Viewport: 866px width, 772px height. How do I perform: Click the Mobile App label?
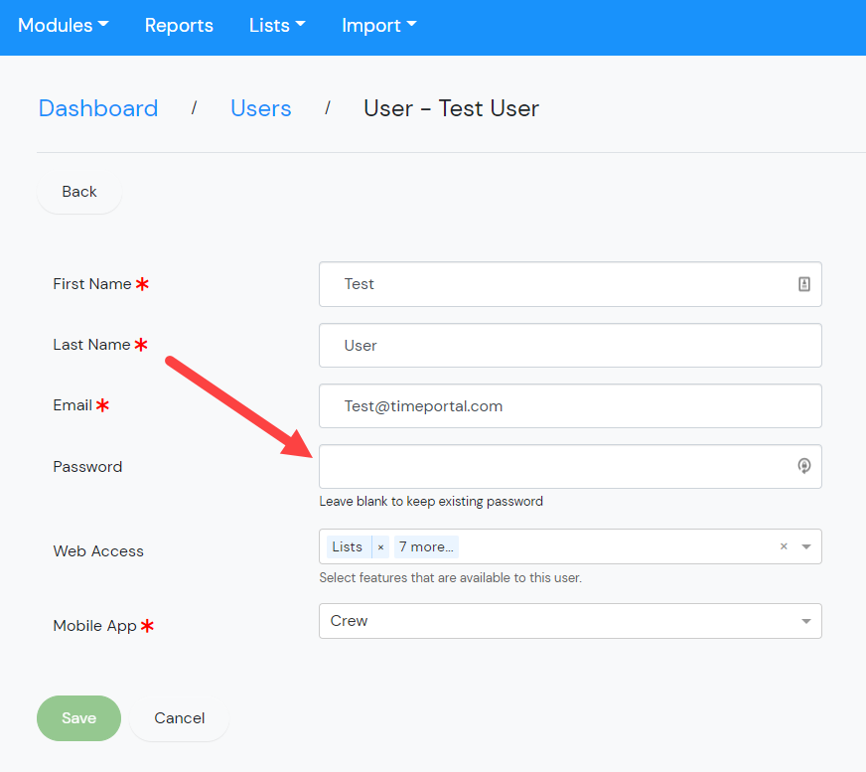coord(95,626)
